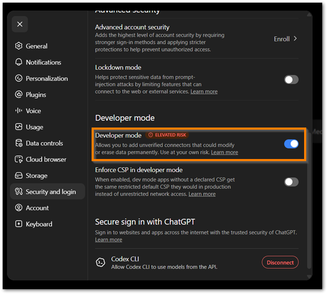Screen dimensions: 327x294
Task: Disconnect the Codex CLI
Action: coord(280,263)
